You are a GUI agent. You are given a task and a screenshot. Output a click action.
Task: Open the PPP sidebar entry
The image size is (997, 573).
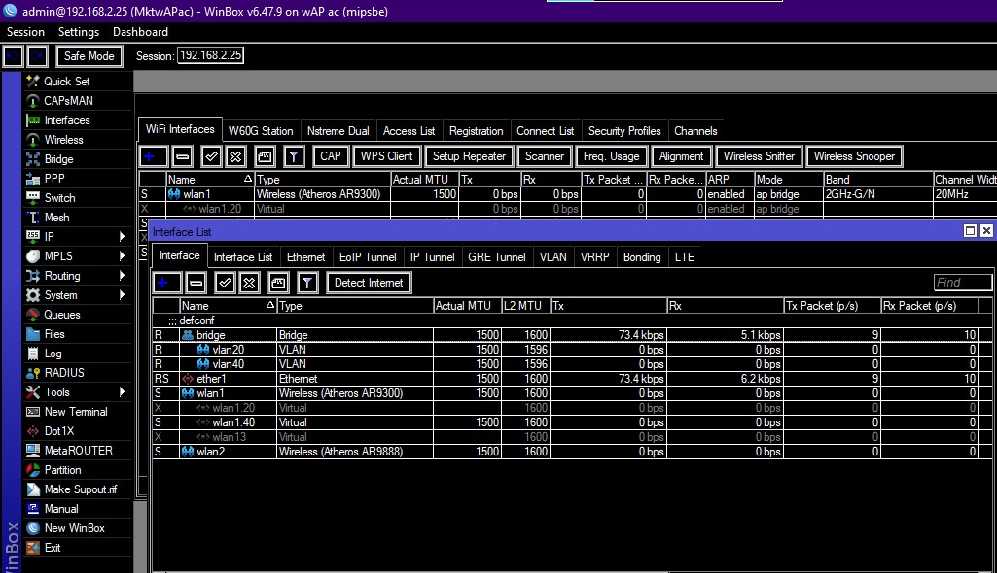coord(54,179)
